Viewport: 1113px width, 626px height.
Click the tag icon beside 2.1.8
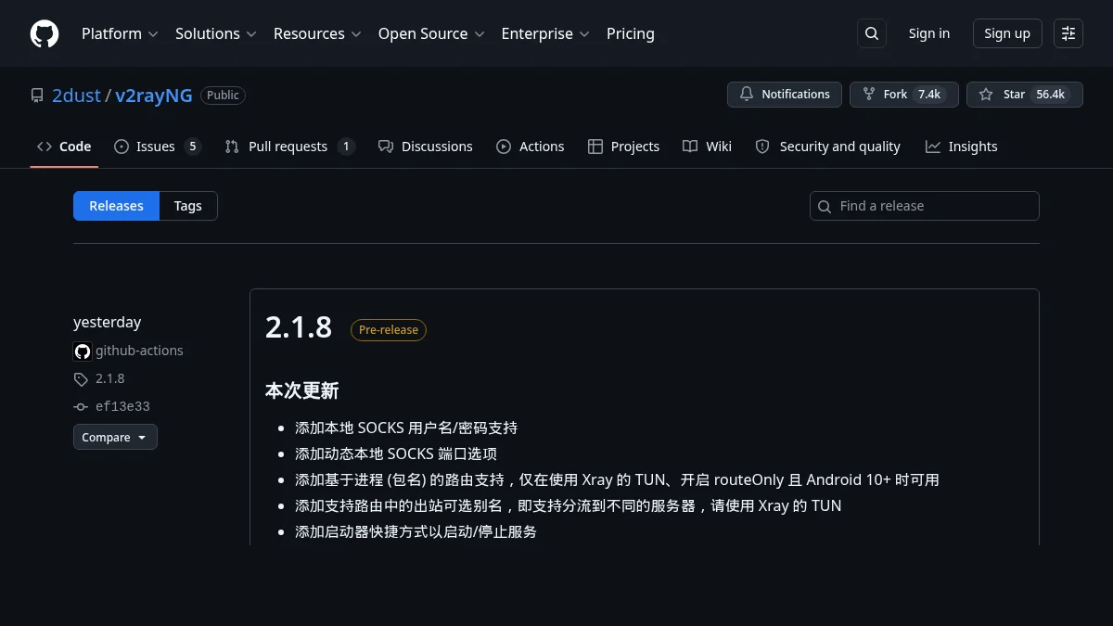(81, 378)
